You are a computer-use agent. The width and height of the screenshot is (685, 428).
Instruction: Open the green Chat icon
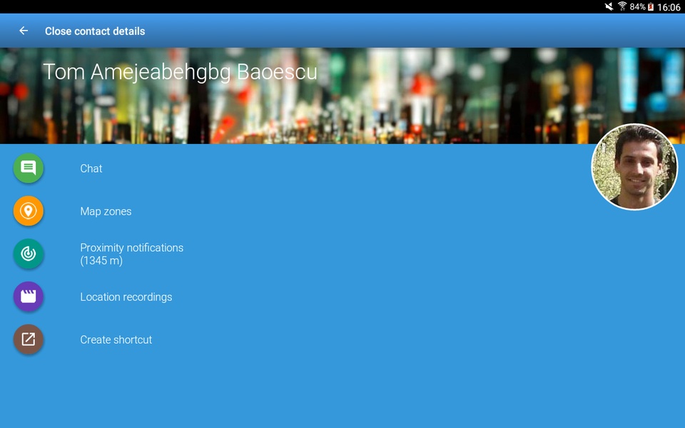pos(29,168)
